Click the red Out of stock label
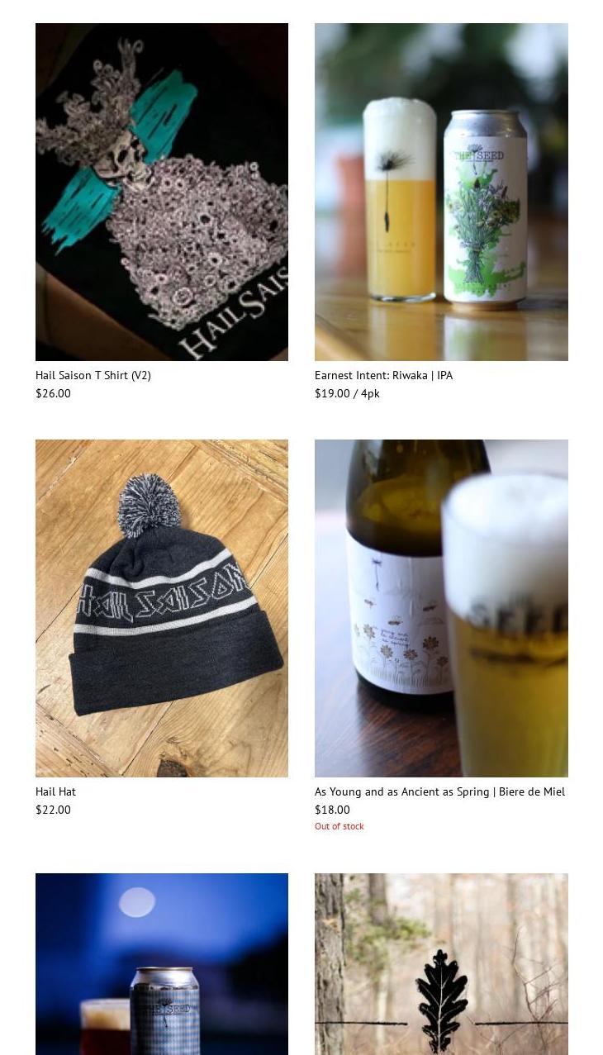 (x=339, y=826)
